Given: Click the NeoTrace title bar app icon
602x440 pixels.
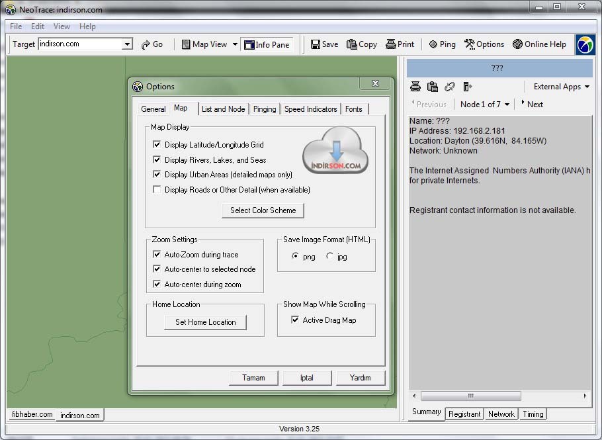Looking at the screenshot, I should [x=11, y=10].
